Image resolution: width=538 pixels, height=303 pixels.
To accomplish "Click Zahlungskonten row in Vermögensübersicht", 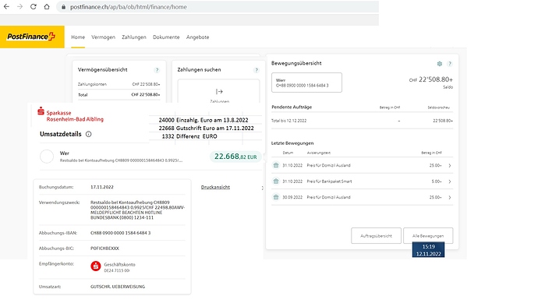I will (119, 84).
